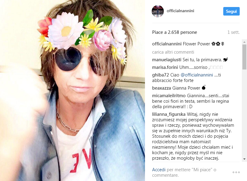Image resolution: width=247 pixels, height=181 pixels.
Task: View the Piace a 2.658 persone likes
Action: coord(175,32)
